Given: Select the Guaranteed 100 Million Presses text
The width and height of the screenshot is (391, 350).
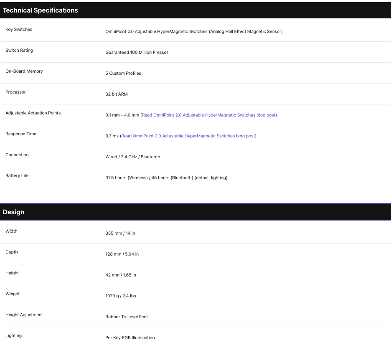Looking at the screenshot, I should pyautogui.click(x=137, y=52).
